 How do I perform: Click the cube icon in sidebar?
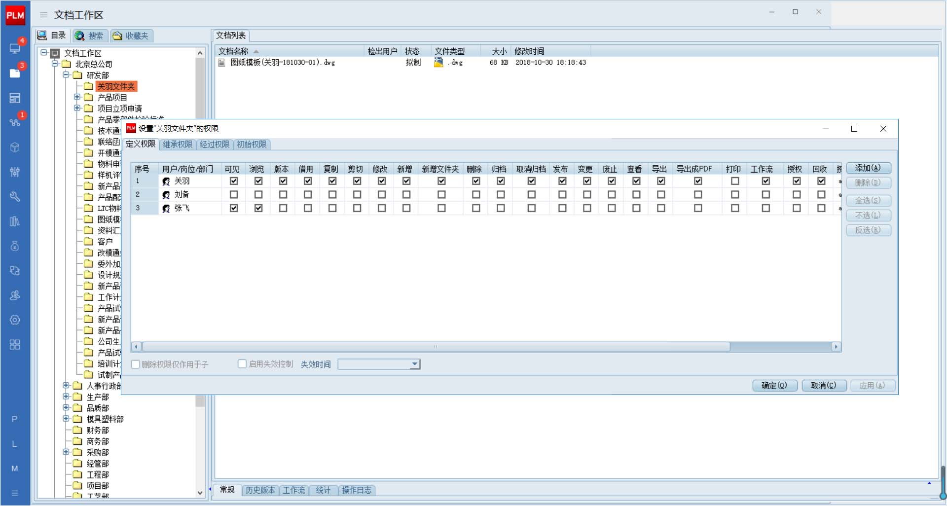[15, 147]
